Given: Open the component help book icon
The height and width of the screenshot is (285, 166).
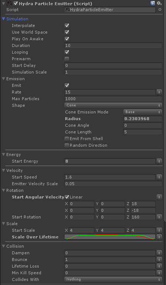Looking at the screenshot, I should point(153,3).
